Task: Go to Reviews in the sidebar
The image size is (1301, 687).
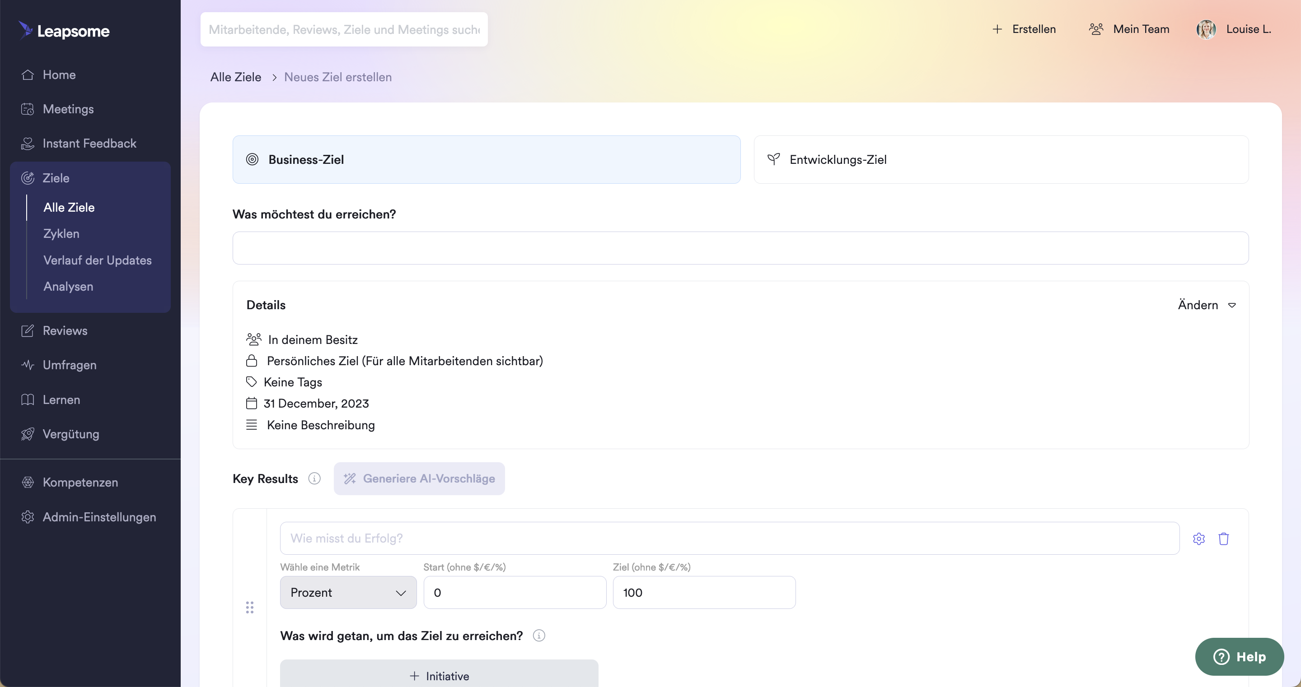Action: coord(65,330)
